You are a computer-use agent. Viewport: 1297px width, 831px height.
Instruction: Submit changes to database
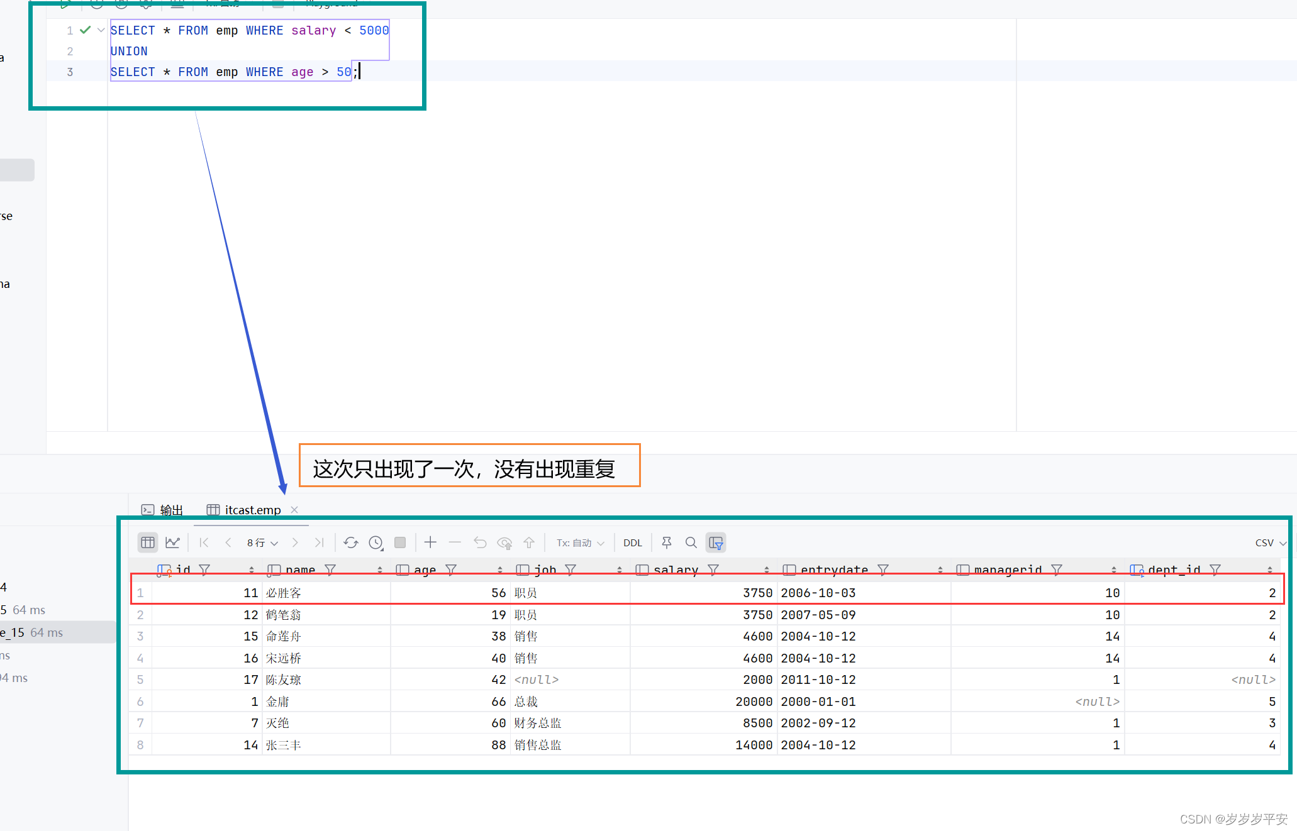[x=529, y=542]
